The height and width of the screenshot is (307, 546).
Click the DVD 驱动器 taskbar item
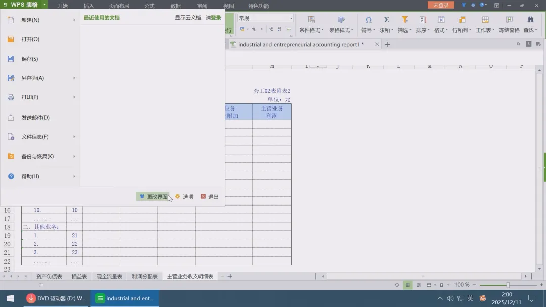click(57, 298)
